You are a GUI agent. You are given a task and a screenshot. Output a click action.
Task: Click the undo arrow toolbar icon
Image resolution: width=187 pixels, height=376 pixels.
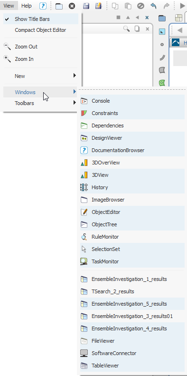point(153,6)
